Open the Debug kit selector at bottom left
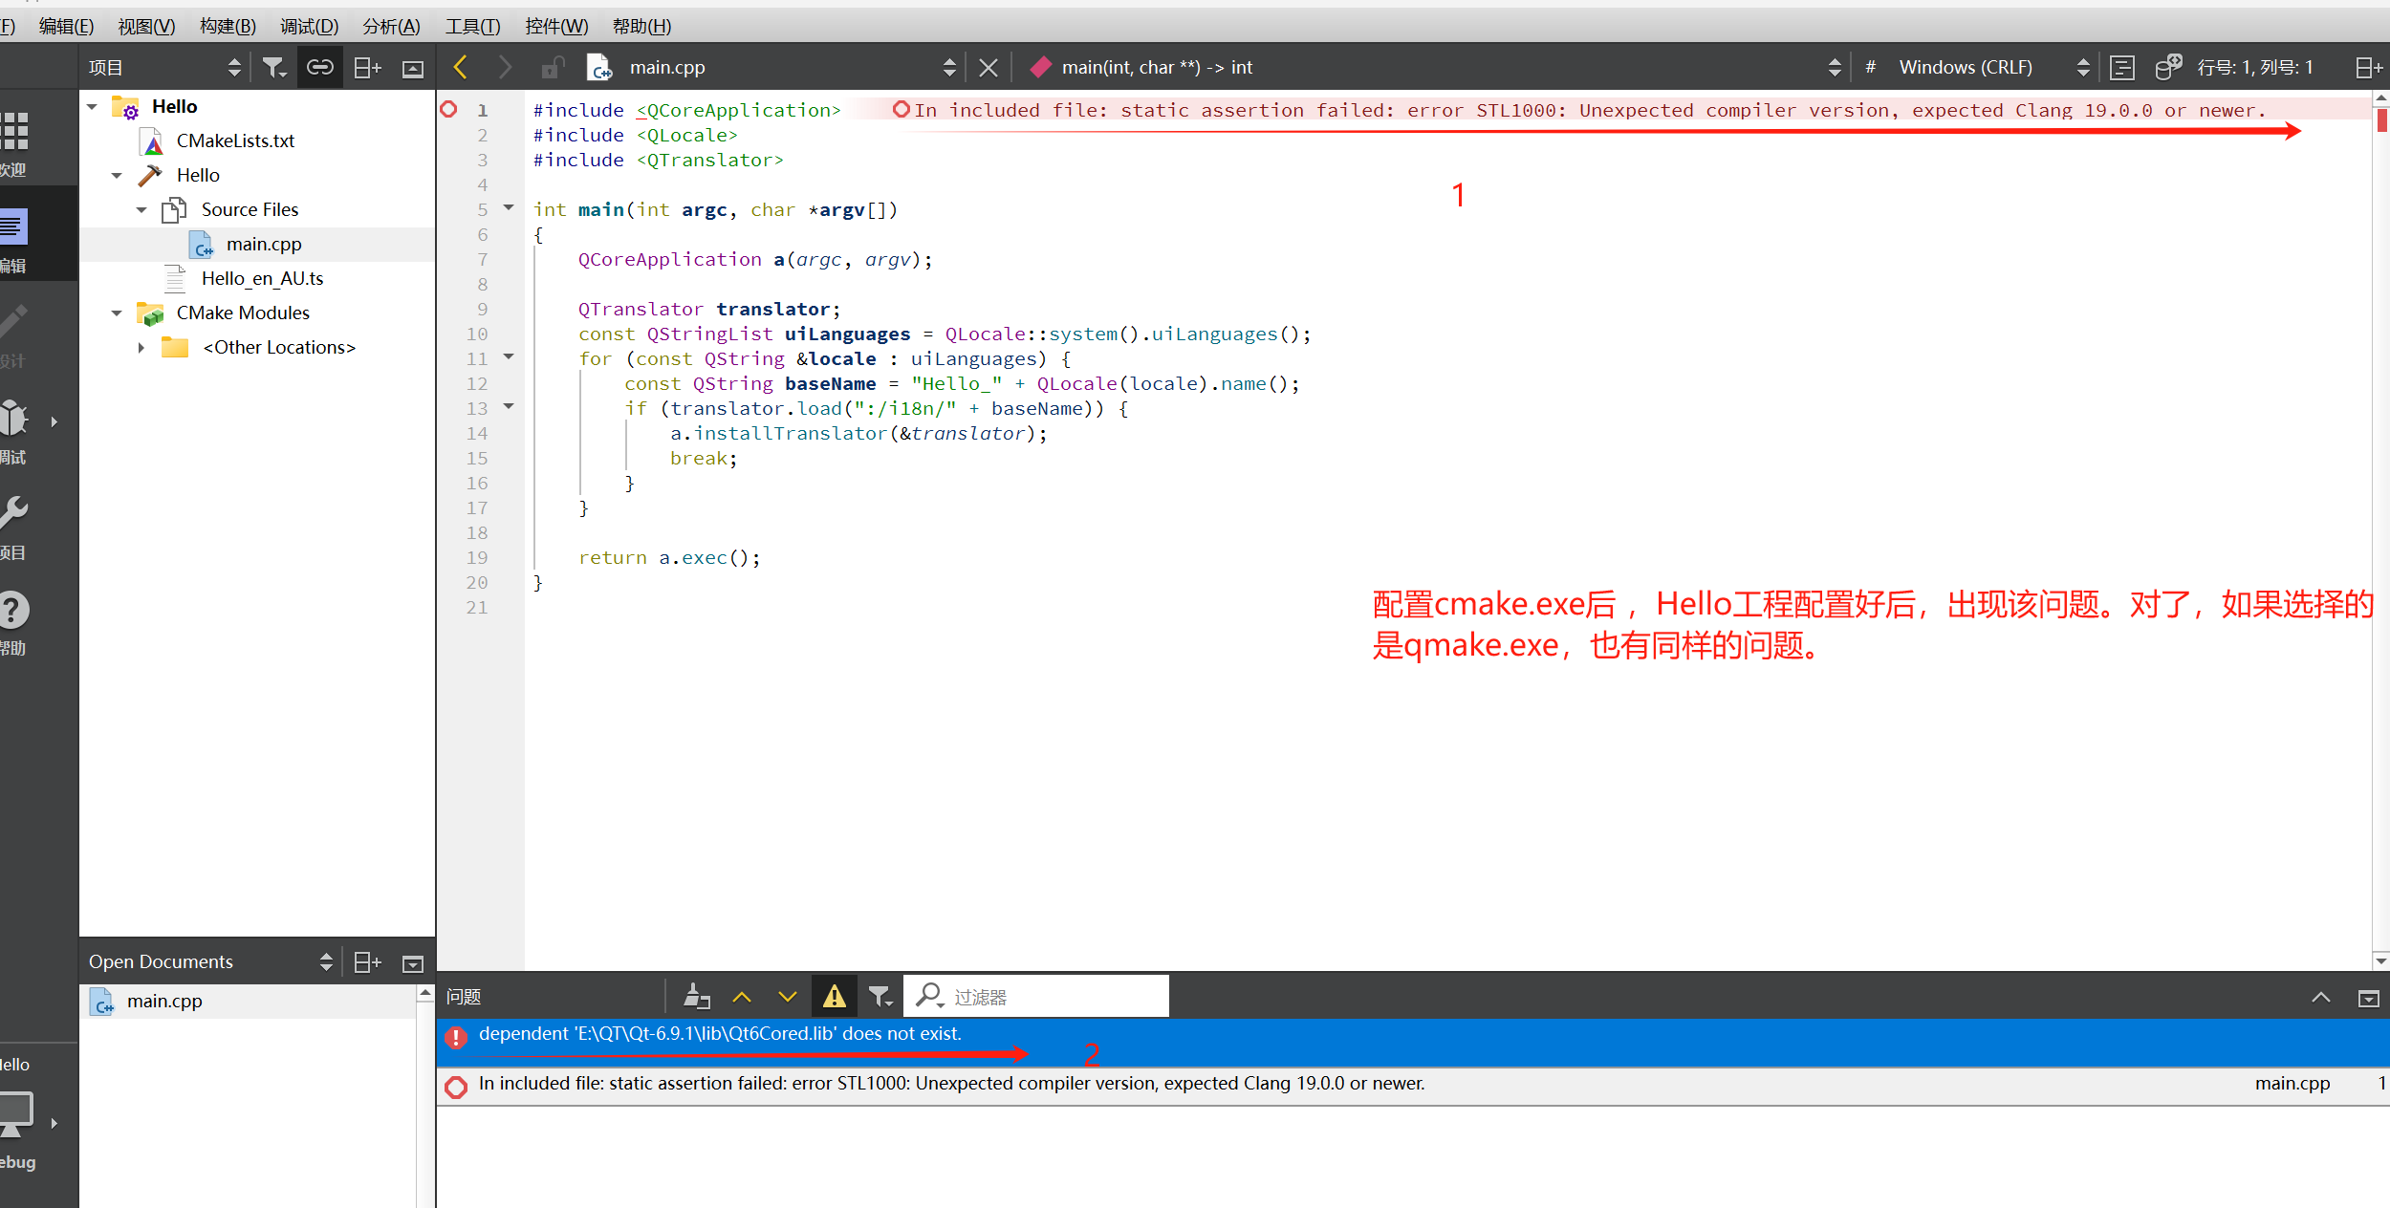2390x1208 pixels. pyautogui.click(x=19, y=1113)
